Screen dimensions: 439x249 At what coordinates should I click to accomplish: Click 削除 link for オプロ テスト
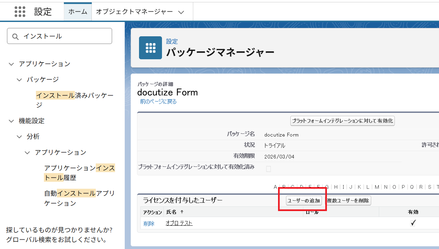tap(149, 223)
